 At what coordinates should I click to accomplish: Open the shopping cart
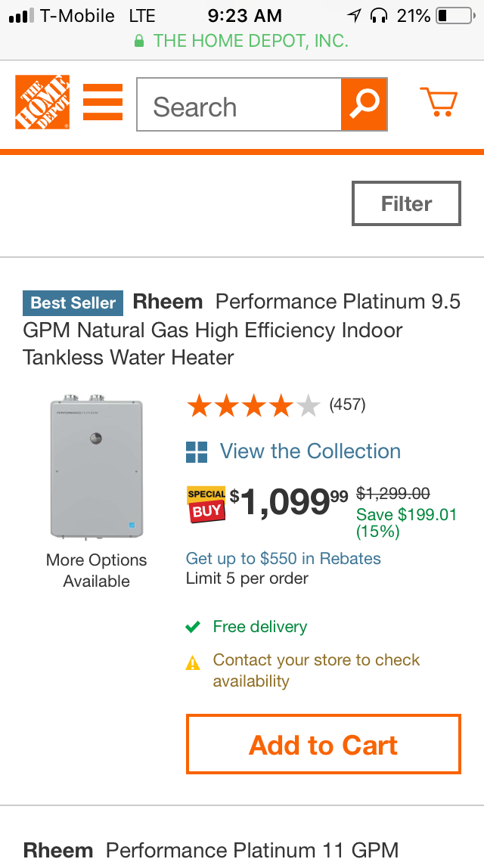point(439,102)
